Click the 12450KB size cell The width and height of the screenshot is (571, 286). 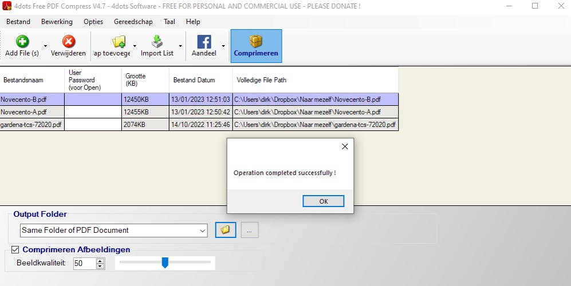145,100
